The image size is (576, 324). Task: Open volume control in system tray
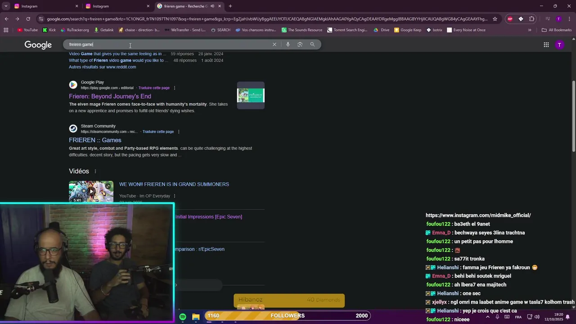click(537, 317)
